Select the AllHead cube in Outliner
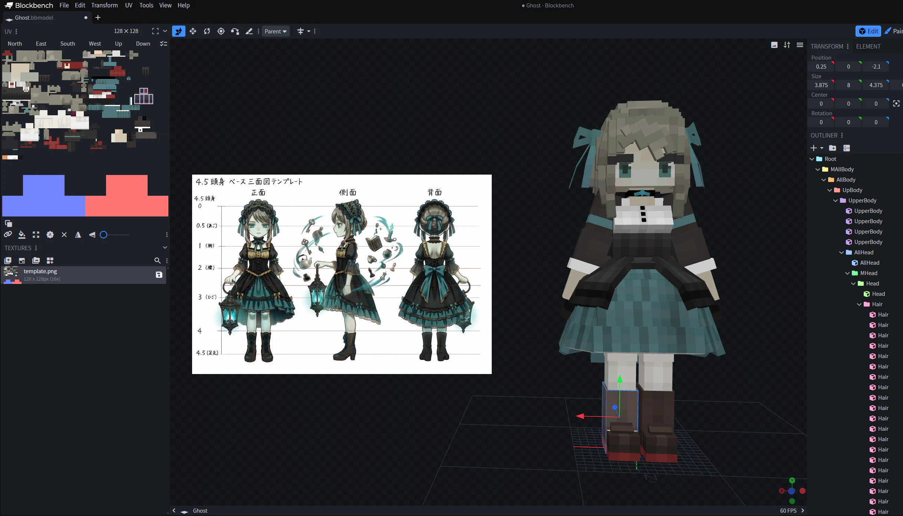The height and width of the screenshot is (516, 903). point(869,263)
